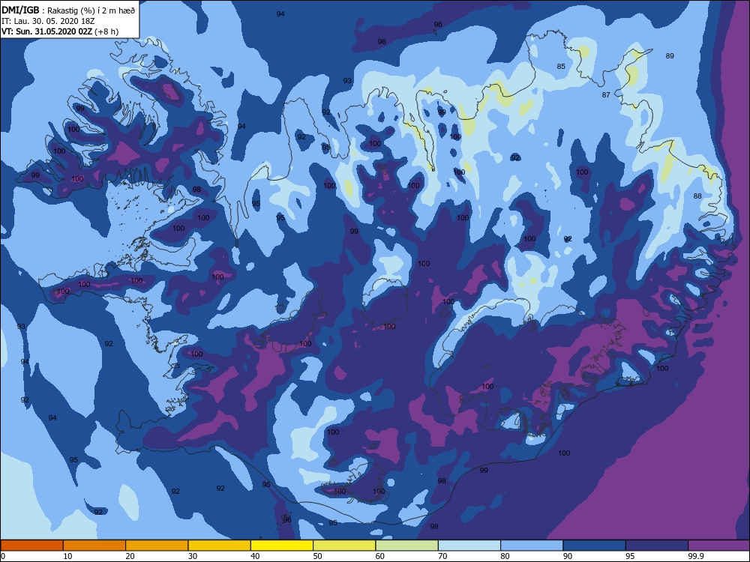Click the sky blue 80–90 legend swatch
This screenshot has width=750, height=562.
pos(532,546)
